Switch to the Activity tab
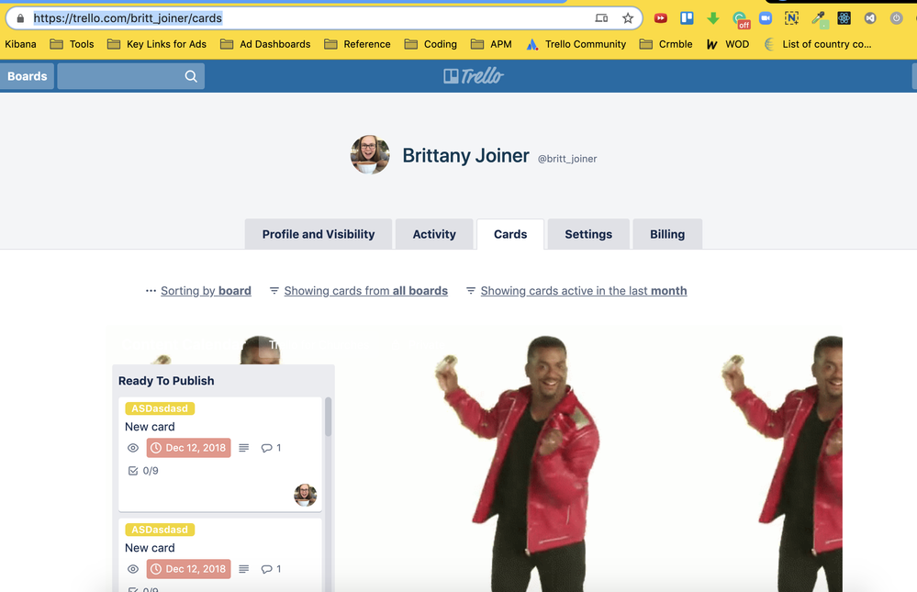Viewport: 917px width, 592px height. (434, 234)
